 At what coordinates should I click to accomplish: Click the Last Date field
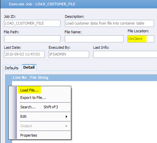tap(24, 54)
